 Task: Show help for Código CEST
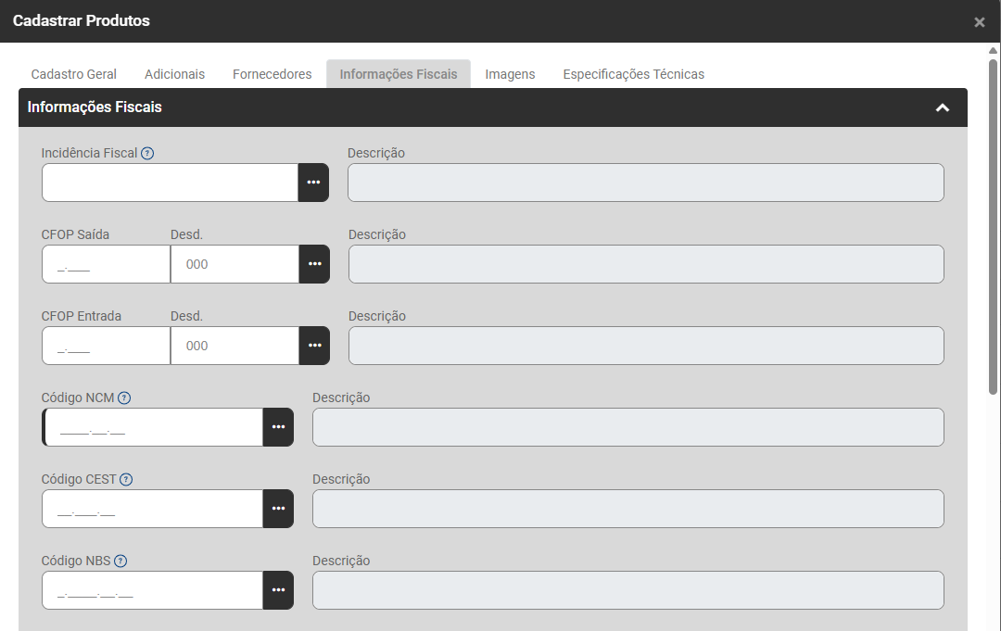pyautogui.click(x=126, y=479)
